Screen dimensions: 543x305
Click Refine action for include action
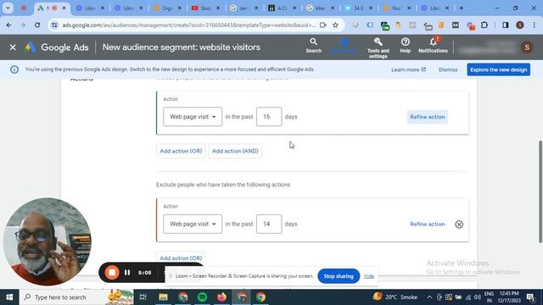[x=428, y=117]
